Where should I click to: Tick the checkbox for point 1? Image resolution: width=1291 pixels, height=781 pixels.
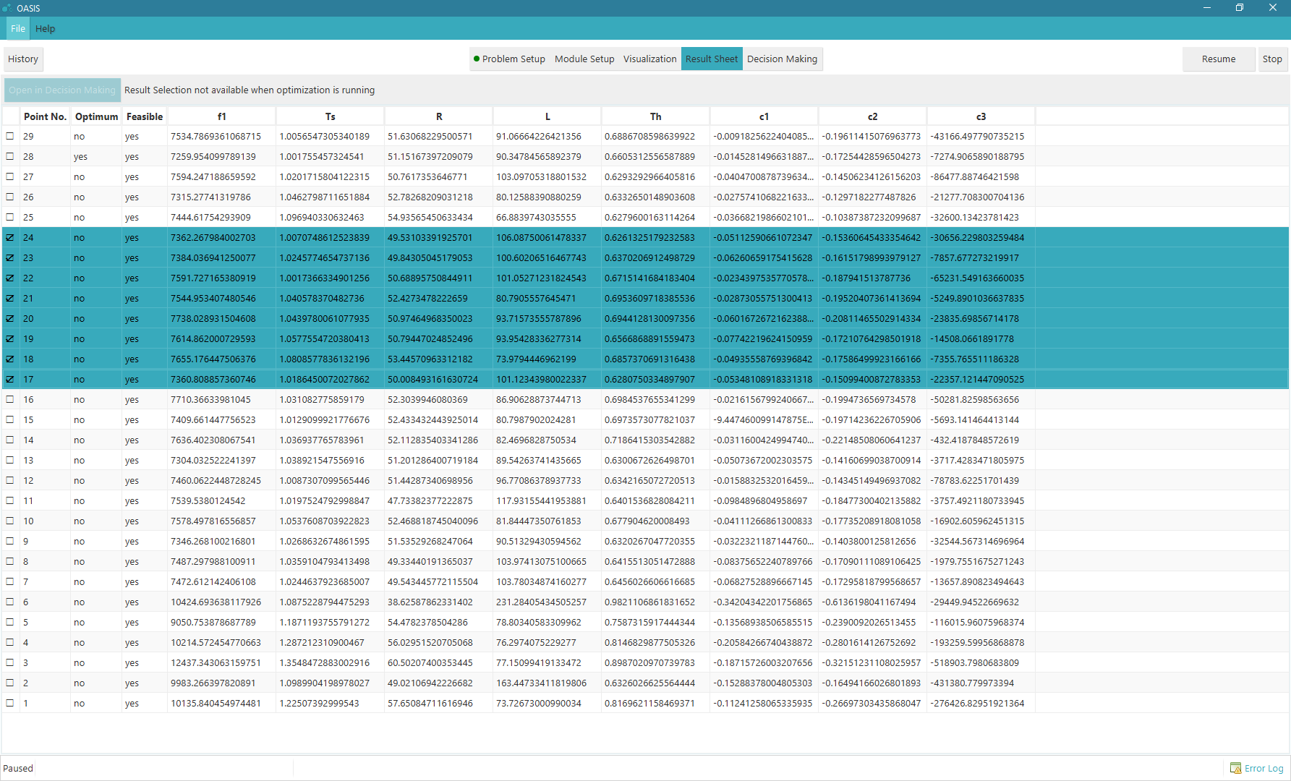tap(10, 703)
